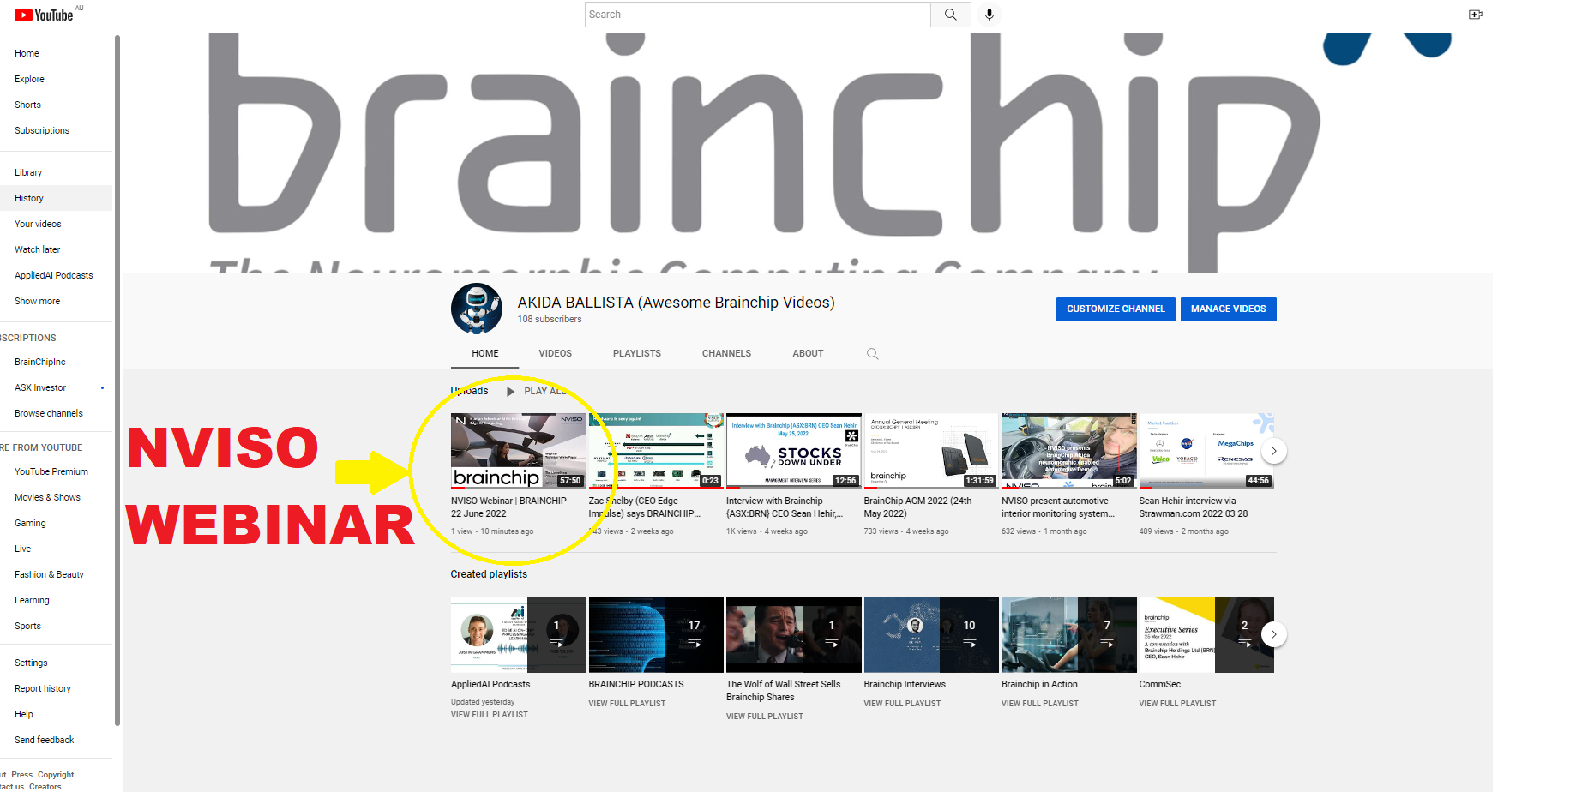
Task: Click the Customize Channel button
Action: pyautogui.click(x=1115, y=309)
